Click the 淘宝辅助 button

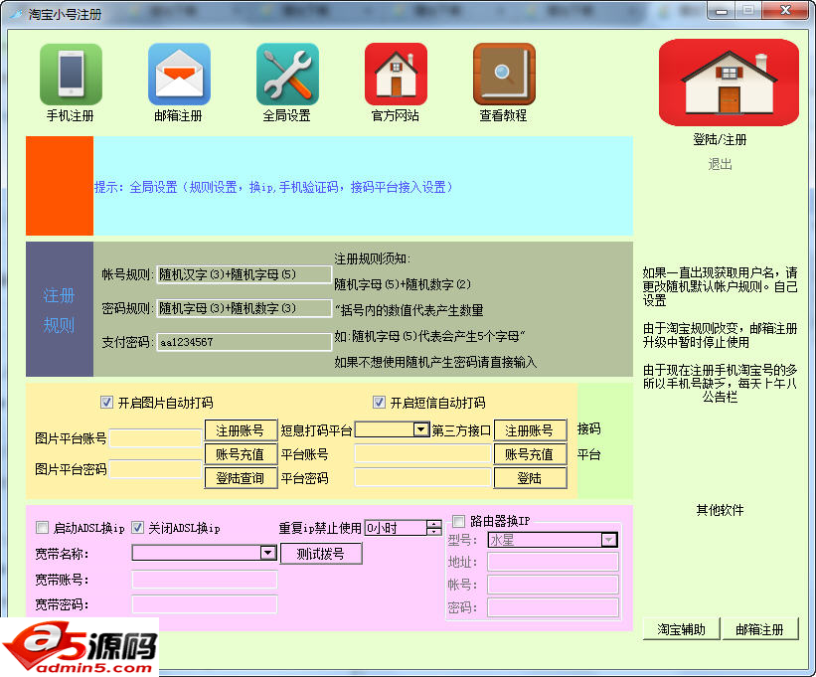click(681, 629)
